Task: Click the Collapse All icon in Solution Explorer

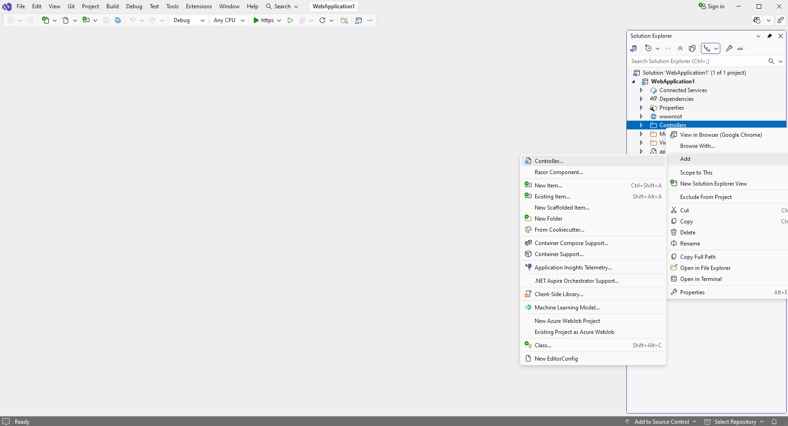Action: [680, 48]
